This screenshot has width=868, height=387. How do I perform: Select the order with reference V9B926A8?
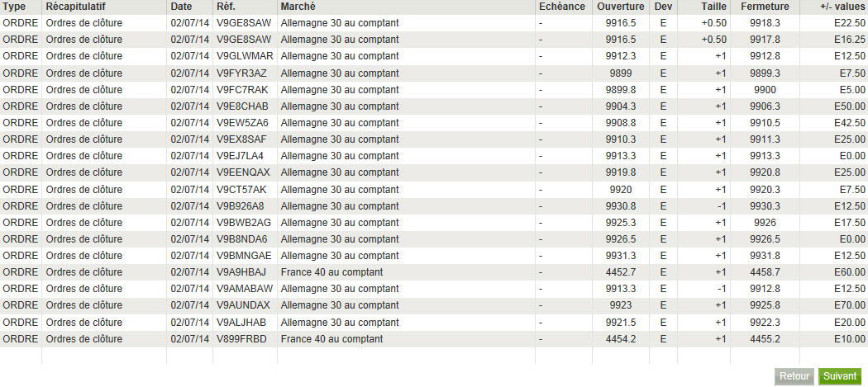coord(434,205)
